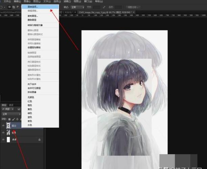Select the Subtract from Selection mode icon

(18, 7)
